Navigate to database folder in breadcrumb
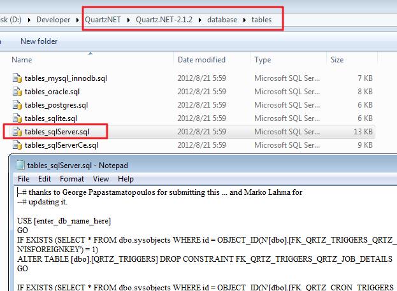The width and height of the screenshot is (397, 291). 222,20
